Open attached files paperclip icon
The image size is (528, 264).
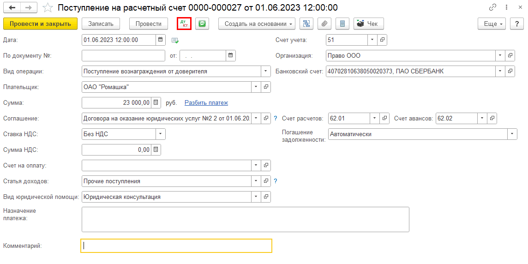click(x=324, y=24)
